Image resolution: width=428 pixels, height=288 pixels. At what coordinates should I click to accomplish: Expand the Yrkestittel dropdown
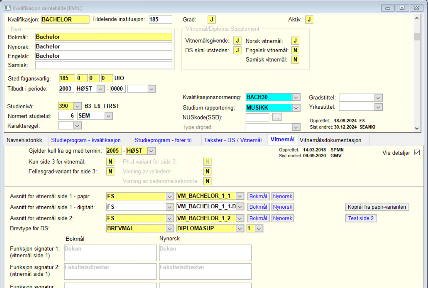[378, 107]
